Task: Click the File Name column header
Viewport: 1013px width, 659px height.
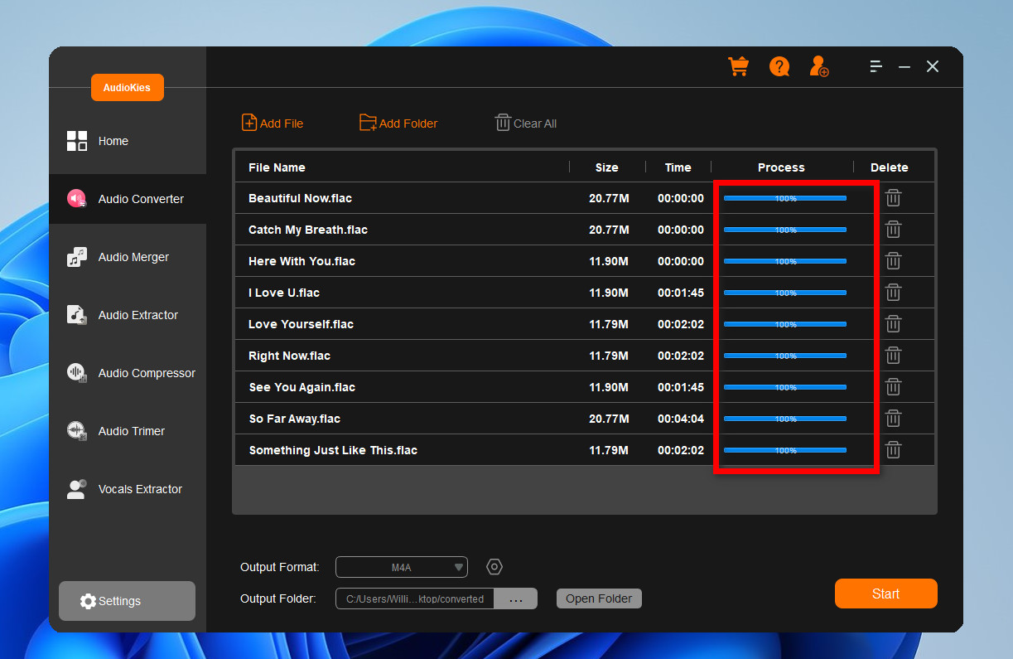Action: pos(277,167)
